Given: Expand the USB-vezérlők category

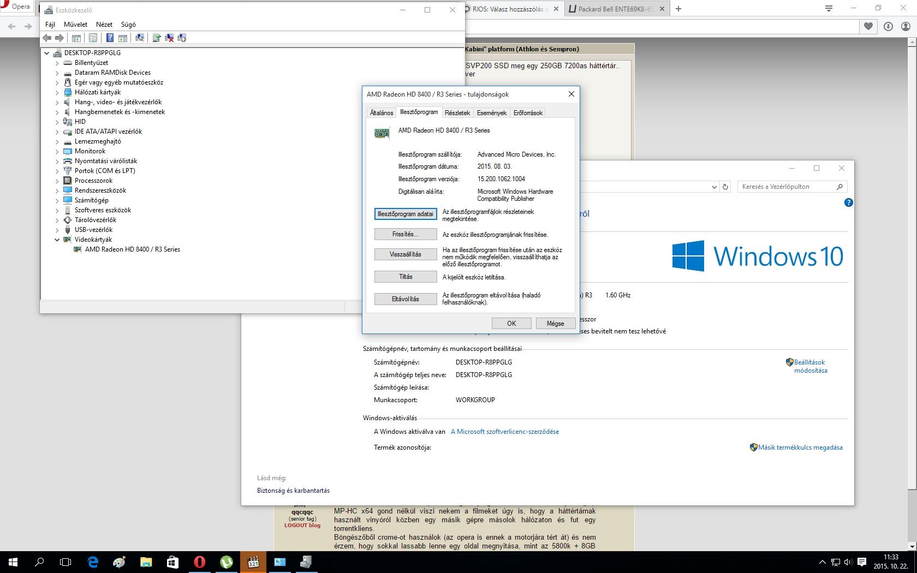Looking at the screenshot, I should [57, 230].
